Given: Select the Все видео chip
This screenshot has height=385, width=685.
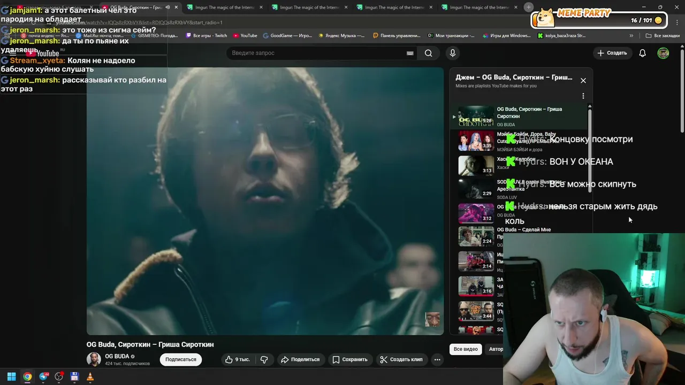Looking at the screenshot, I should tap(466, 349).
